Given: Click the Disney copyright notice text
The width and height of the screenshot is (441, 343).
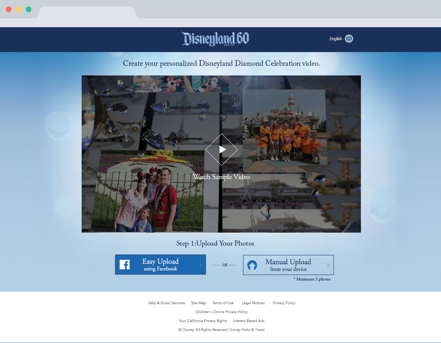Looking at the screenshot, I should click(221, 330).
